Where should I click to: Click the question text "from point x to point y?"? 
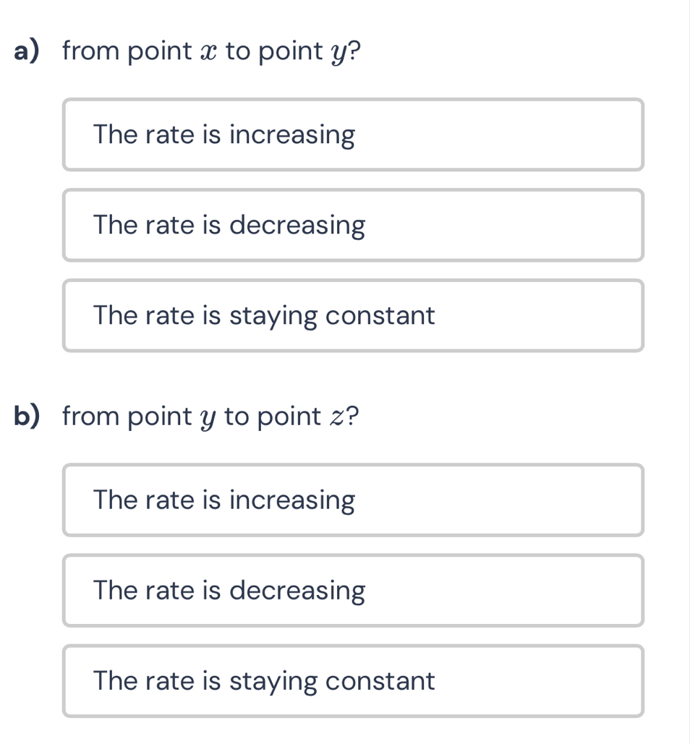click(211, 51)
